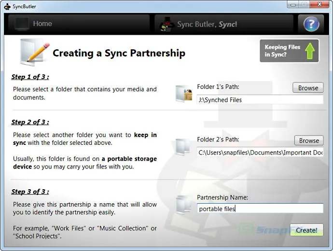
Task: Click the SyncButler title bar icon
Action: click(7, 6)
